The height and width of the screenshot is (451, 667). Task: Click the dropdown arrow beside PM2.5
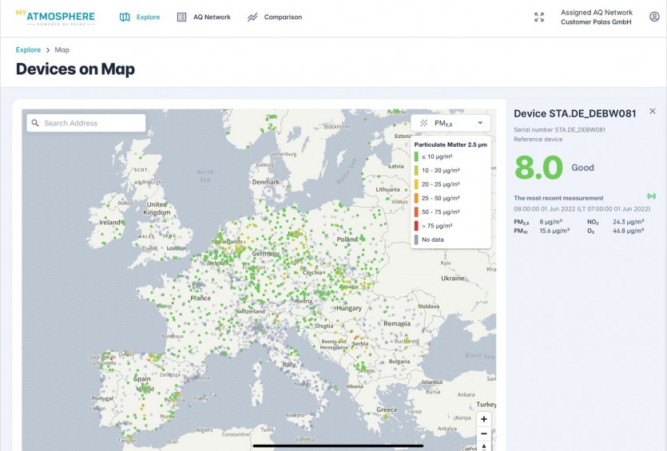480,123
